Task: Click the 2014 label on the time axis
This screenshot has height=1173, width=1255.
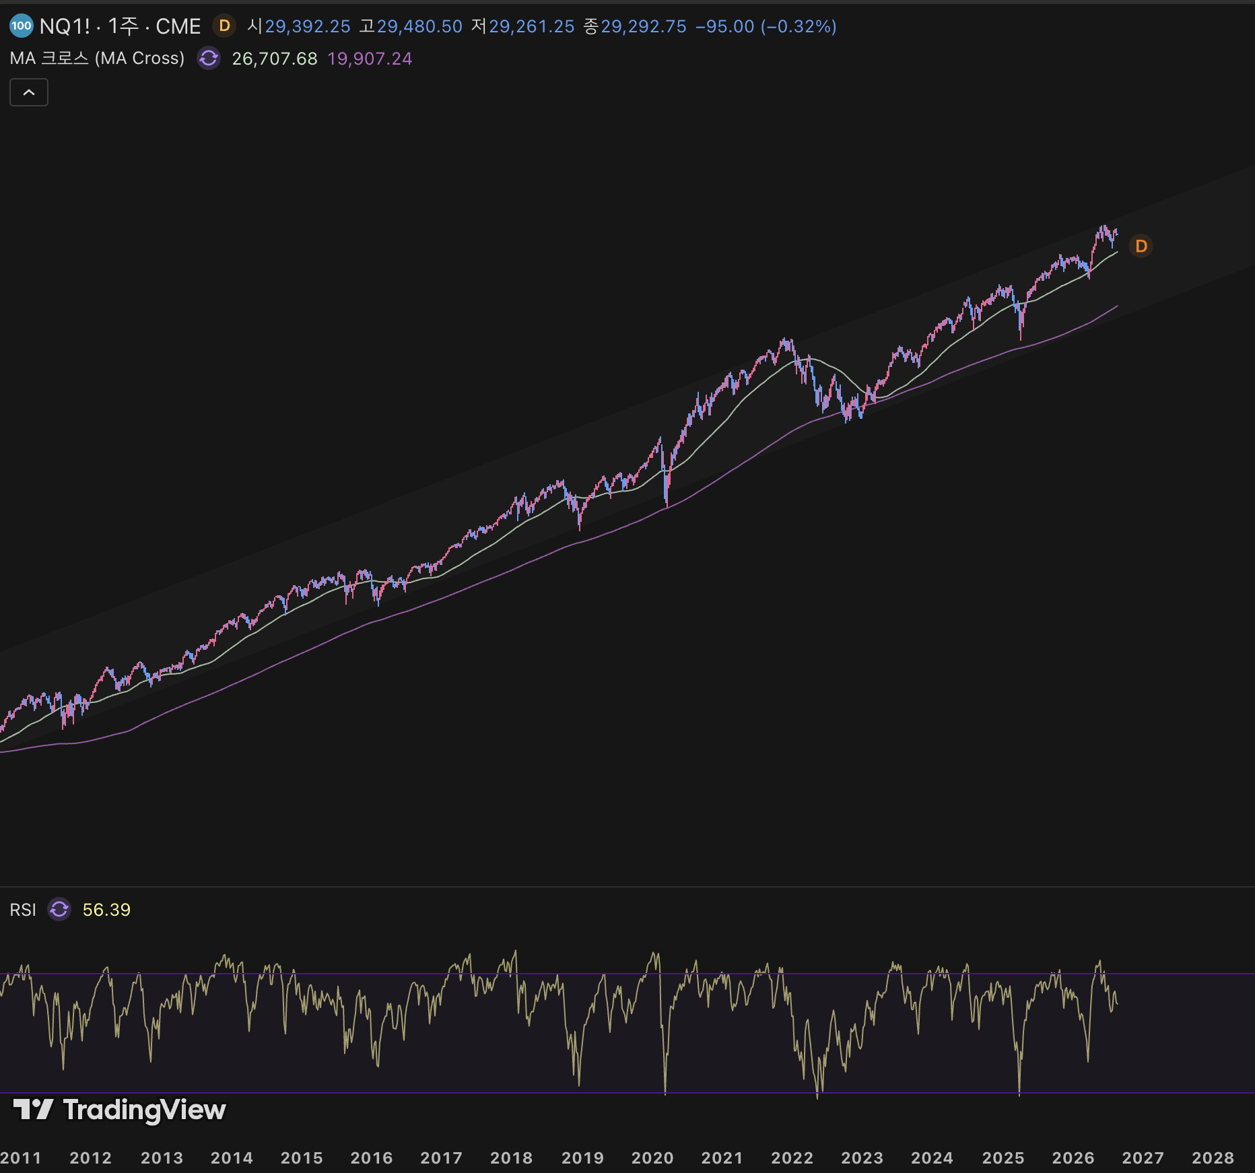Action: [x=232, y=1158]
